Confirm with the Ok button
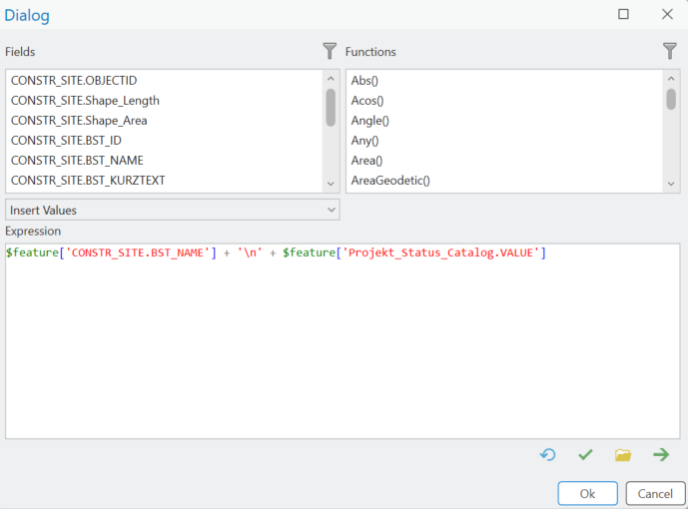Screen dimensions: 688x509 [587, 494]
